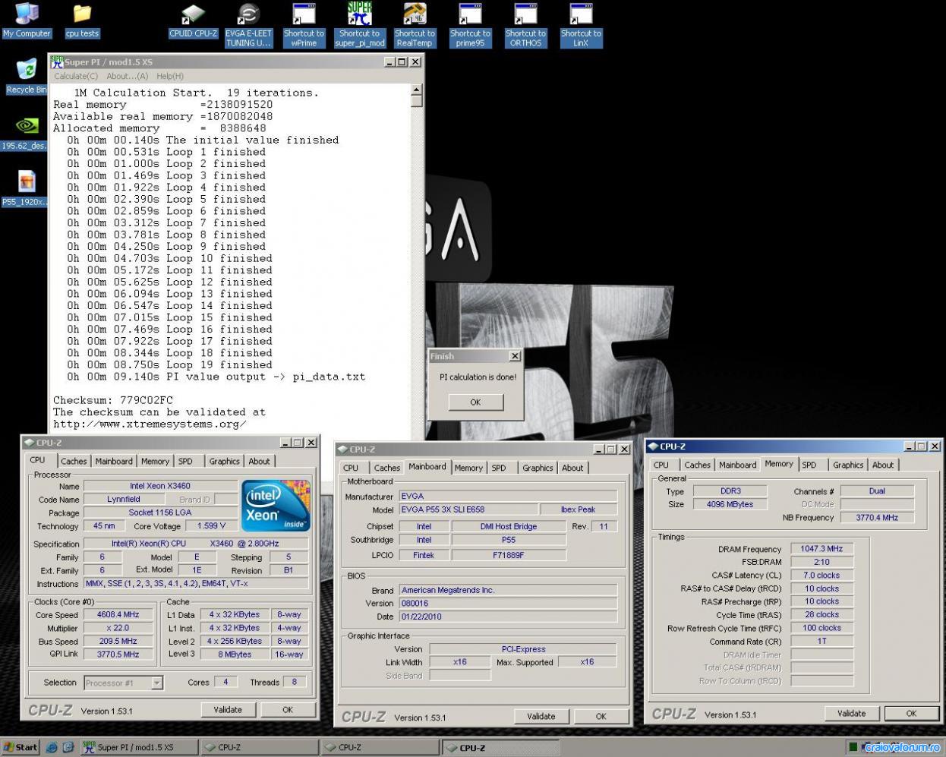This screenshot has height=757, width=946.
Task: Open Caches tab in CPU-Z Xeon processor window
Action: click(74, 461)
